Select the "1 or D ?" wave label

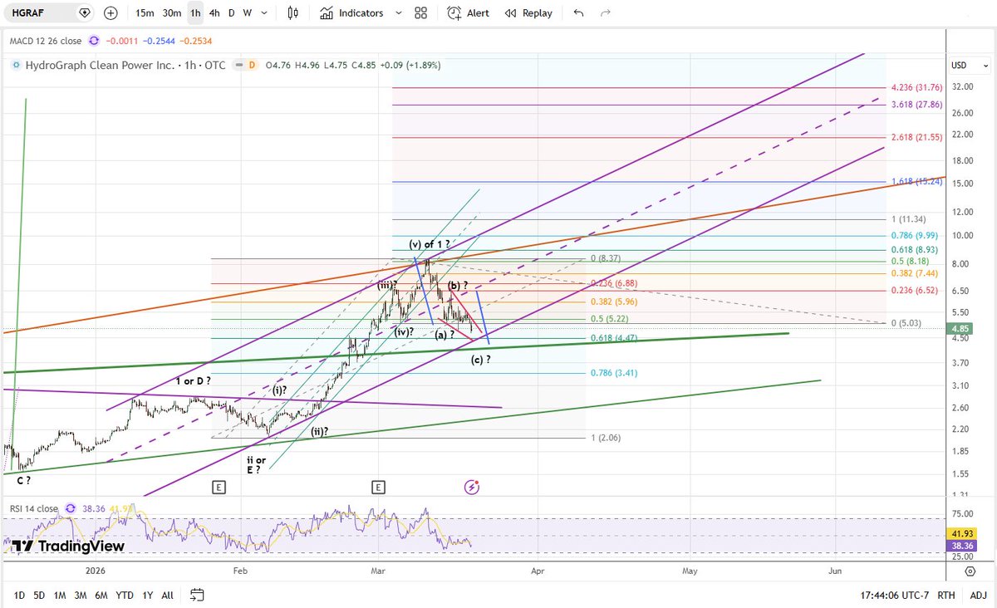193,380
